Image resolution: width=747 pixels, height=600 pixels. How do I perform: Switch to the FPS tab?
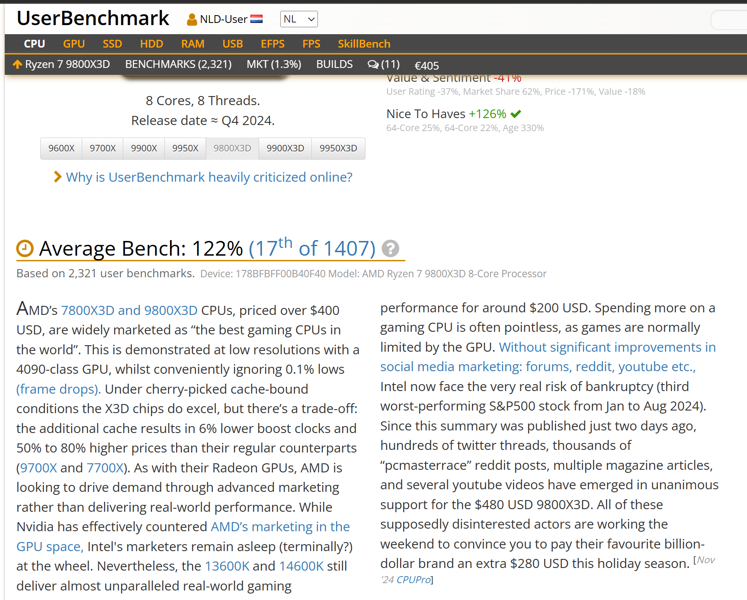pos(311,44)
